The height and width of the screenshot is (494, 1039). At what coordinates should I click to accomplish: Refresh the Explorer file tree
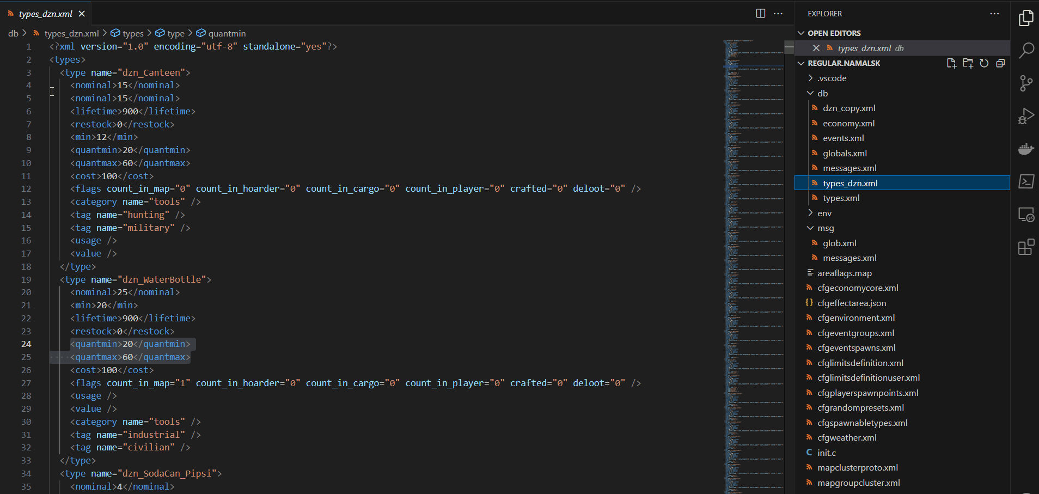[984, 63]
